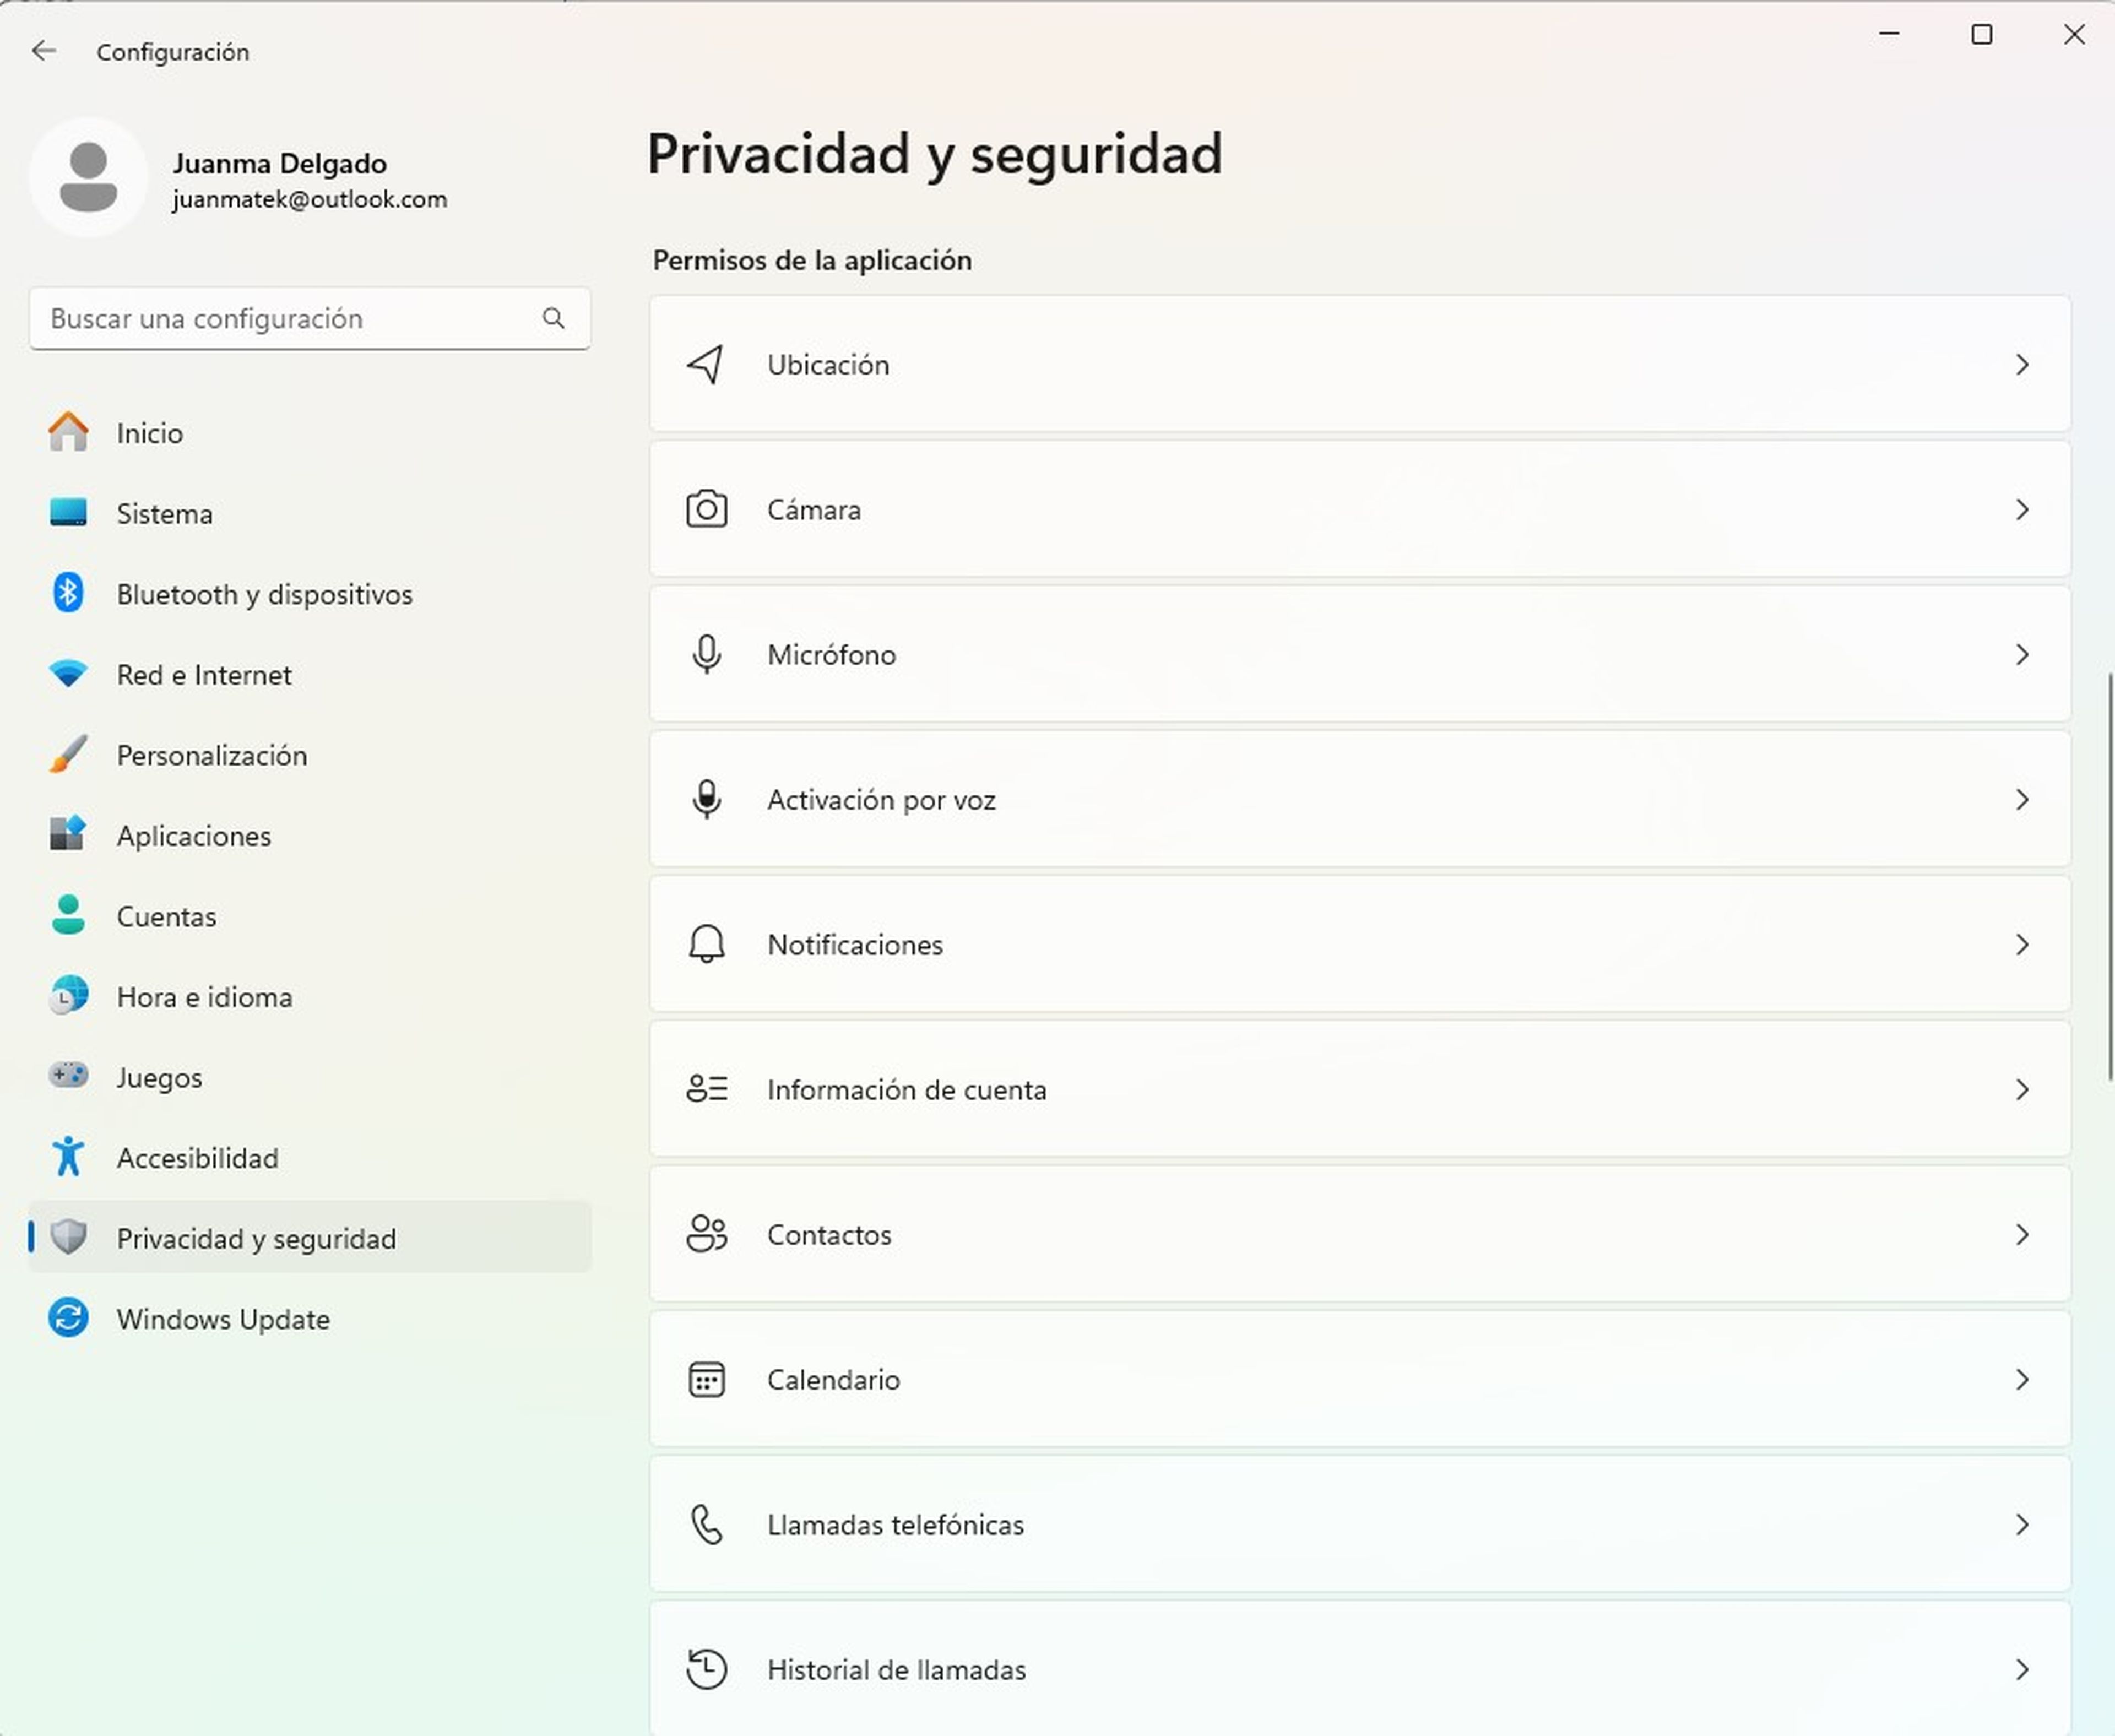Click back navigation arrow button
The image size is (2115, 1736).
point(44,51)
